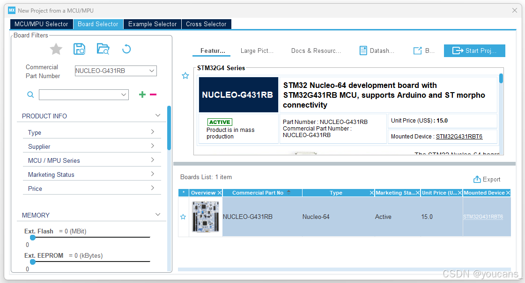Switch to Board Selector tab
Viewport: 525px width, 283px height.
[98, 24]
